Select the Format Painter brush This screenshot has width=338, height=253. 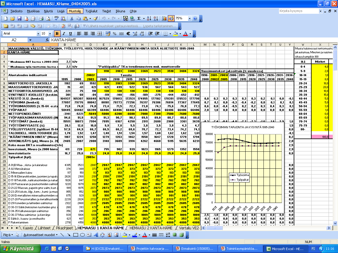pyautogui.click(x=95, y=19)
